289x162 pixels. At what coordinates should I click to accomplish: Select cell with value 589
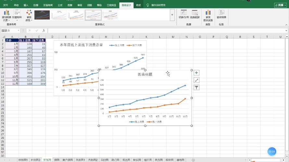(25, 84)
